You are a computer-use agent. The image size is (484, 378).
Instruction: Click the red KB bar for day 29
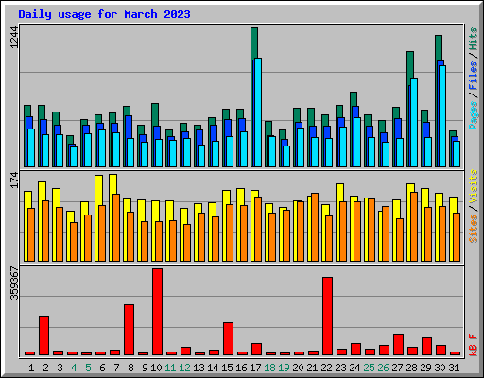pos(426,346)
